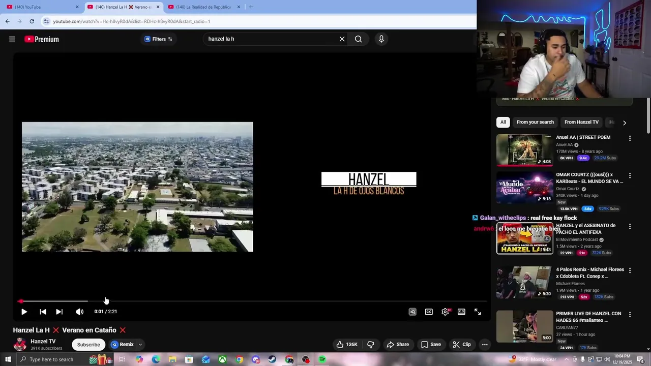
Task: Open options for PRIMER LIVE DE HANZEL video
Action: [630, 315]
